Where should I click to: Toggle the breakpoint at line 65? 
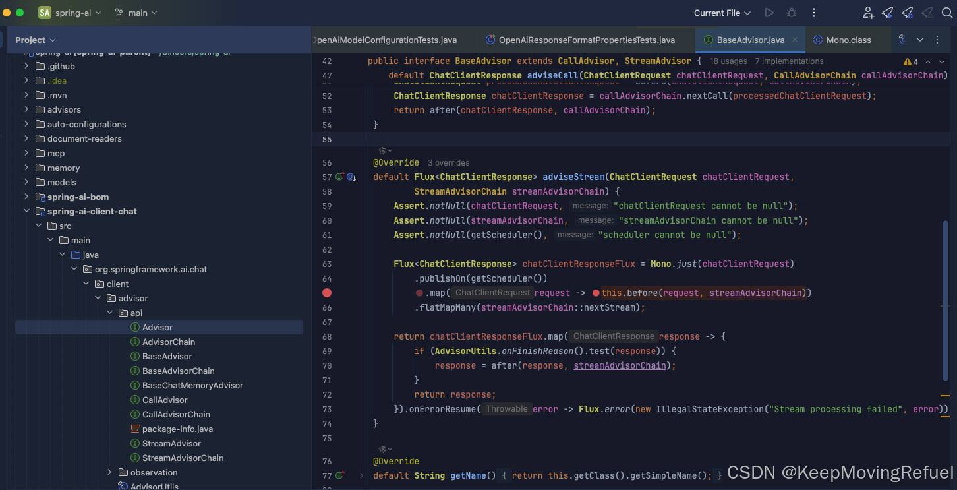(327, 293)
